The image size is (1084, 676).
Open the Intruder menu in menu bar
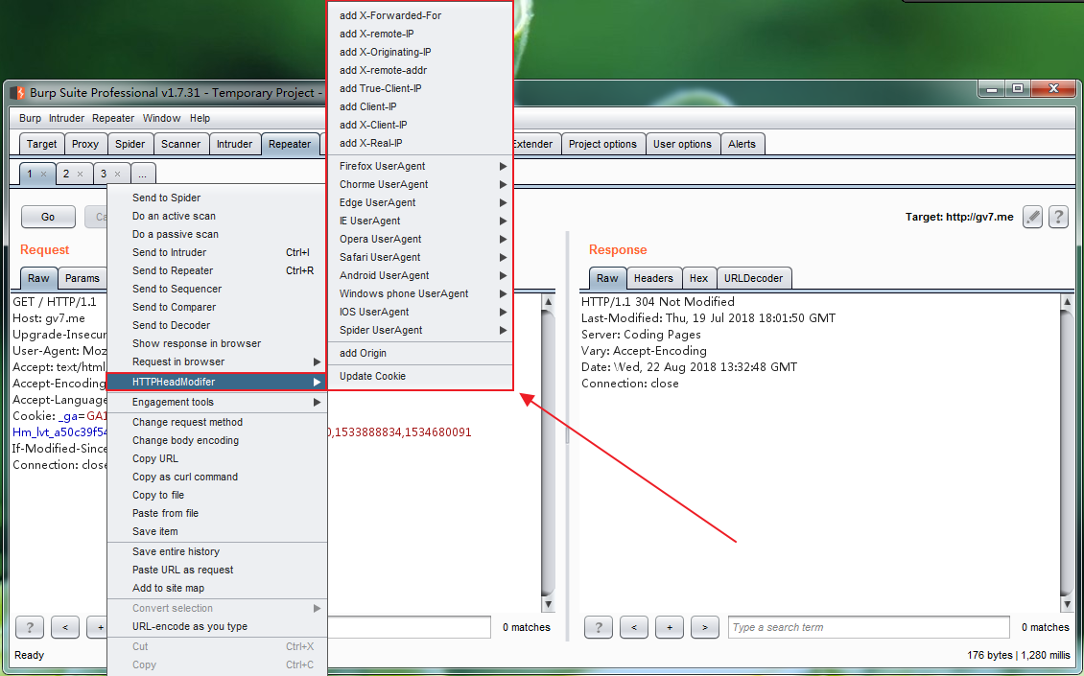coord(66,118)
